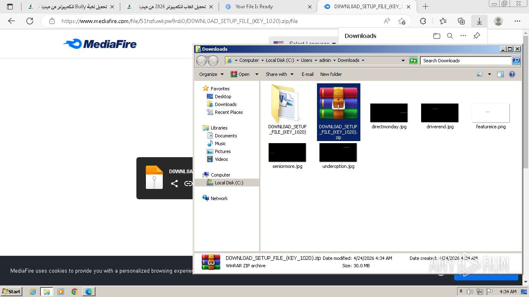Expand the address bar history dropdown arrow

tap(403, 60)
